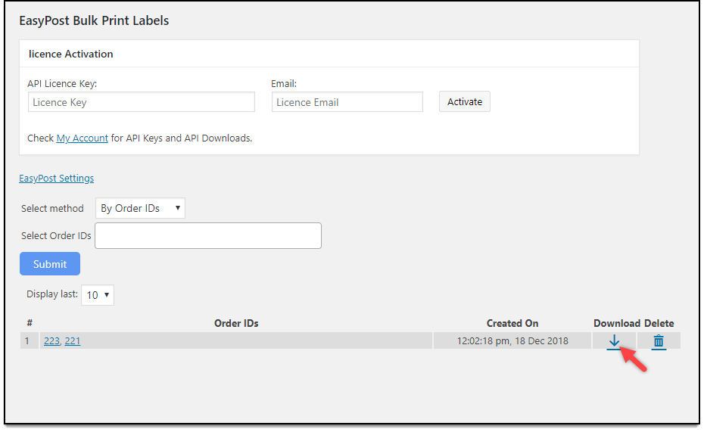The width and height of the screenshot is (704, 432).
Task: Open order 223 link
Action: coord(51,341)
